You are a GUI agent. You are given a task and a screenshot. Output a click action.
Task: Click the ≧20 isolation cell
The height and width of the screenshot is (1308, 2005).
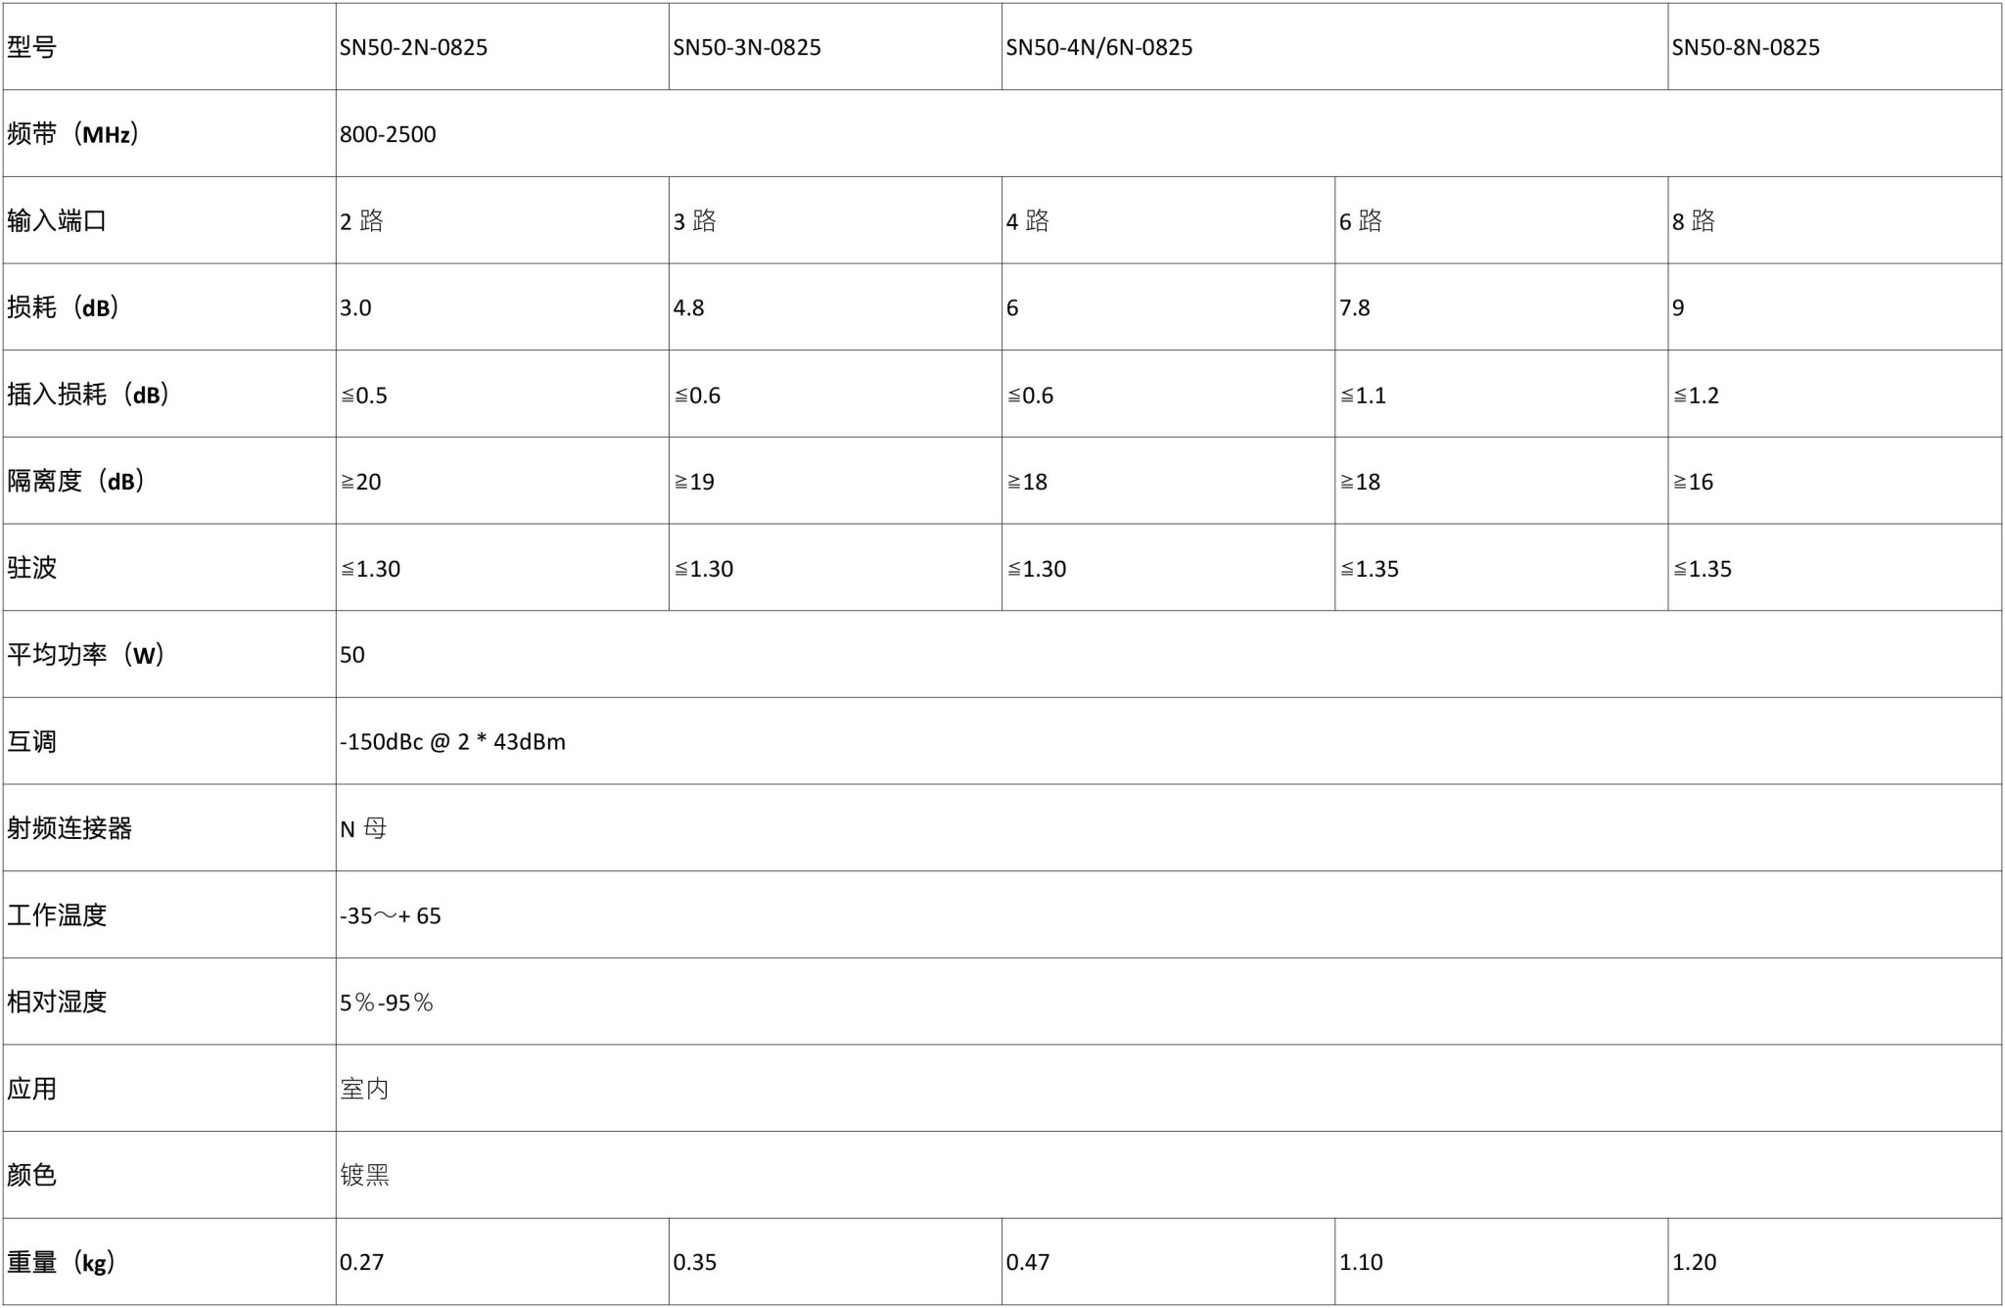point(502,481)
